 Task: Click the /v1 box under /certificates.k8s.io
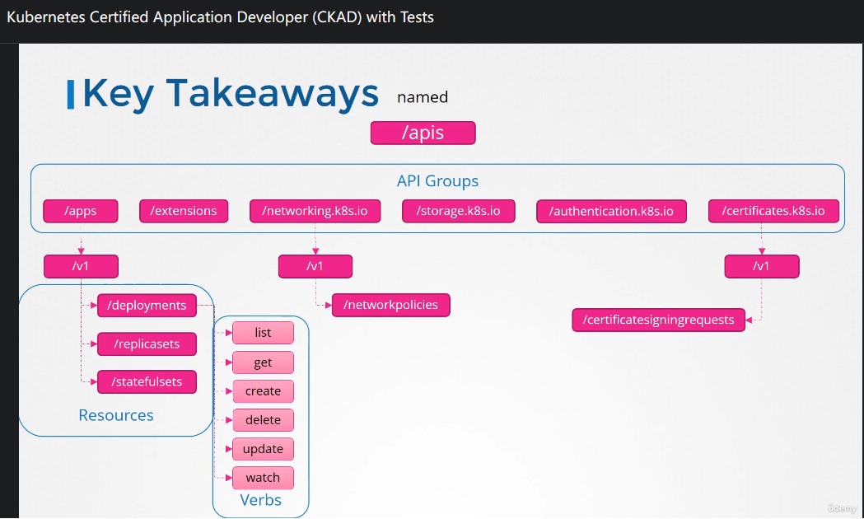[x=762, y=266]
